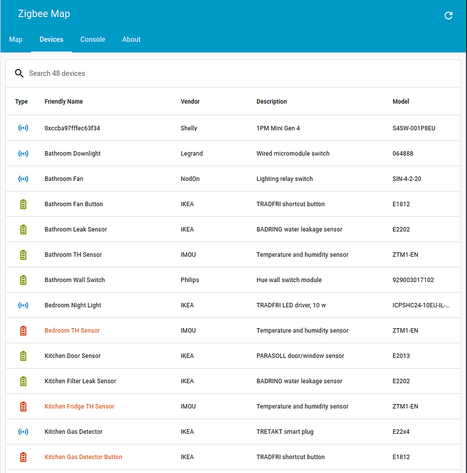Select Bathroom Leak Sensor name
Viewport: 467px width, 473px height.
[x=76, y=230]
